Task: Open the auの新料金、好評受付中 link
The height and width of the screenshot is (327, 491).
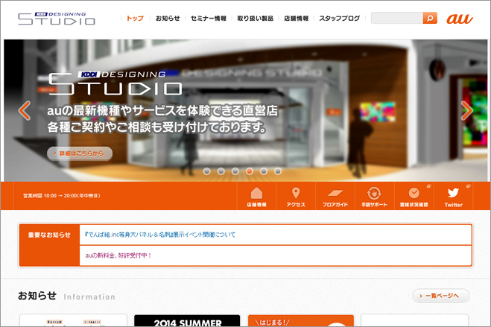Action: (x=118, y=255)
